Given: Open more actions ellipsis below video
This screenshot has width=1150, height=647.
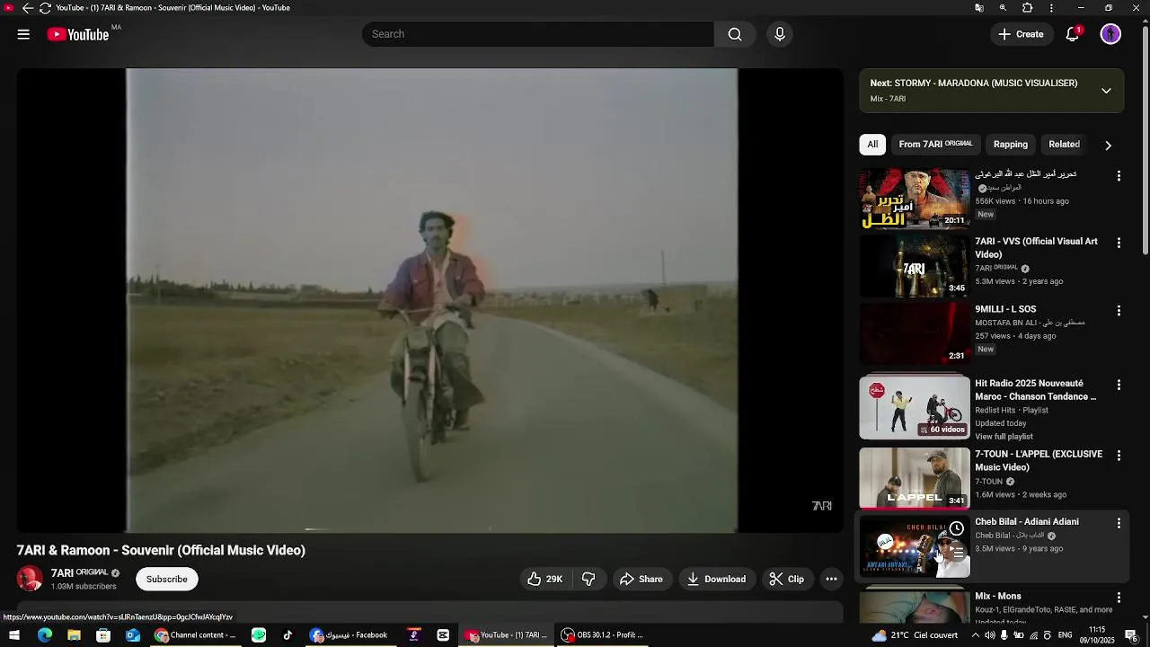Looking at the screenshot, I should [x=832, y=579].
